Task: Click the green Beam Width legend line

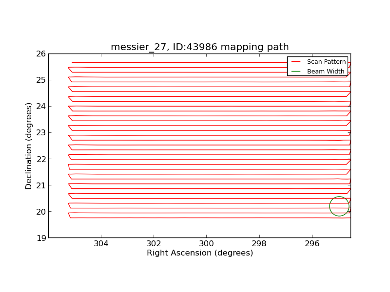Action: coord(296,72)
